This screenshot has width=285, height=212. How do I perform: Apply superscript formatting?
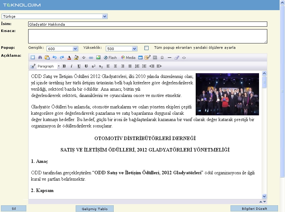click(93, 66)
